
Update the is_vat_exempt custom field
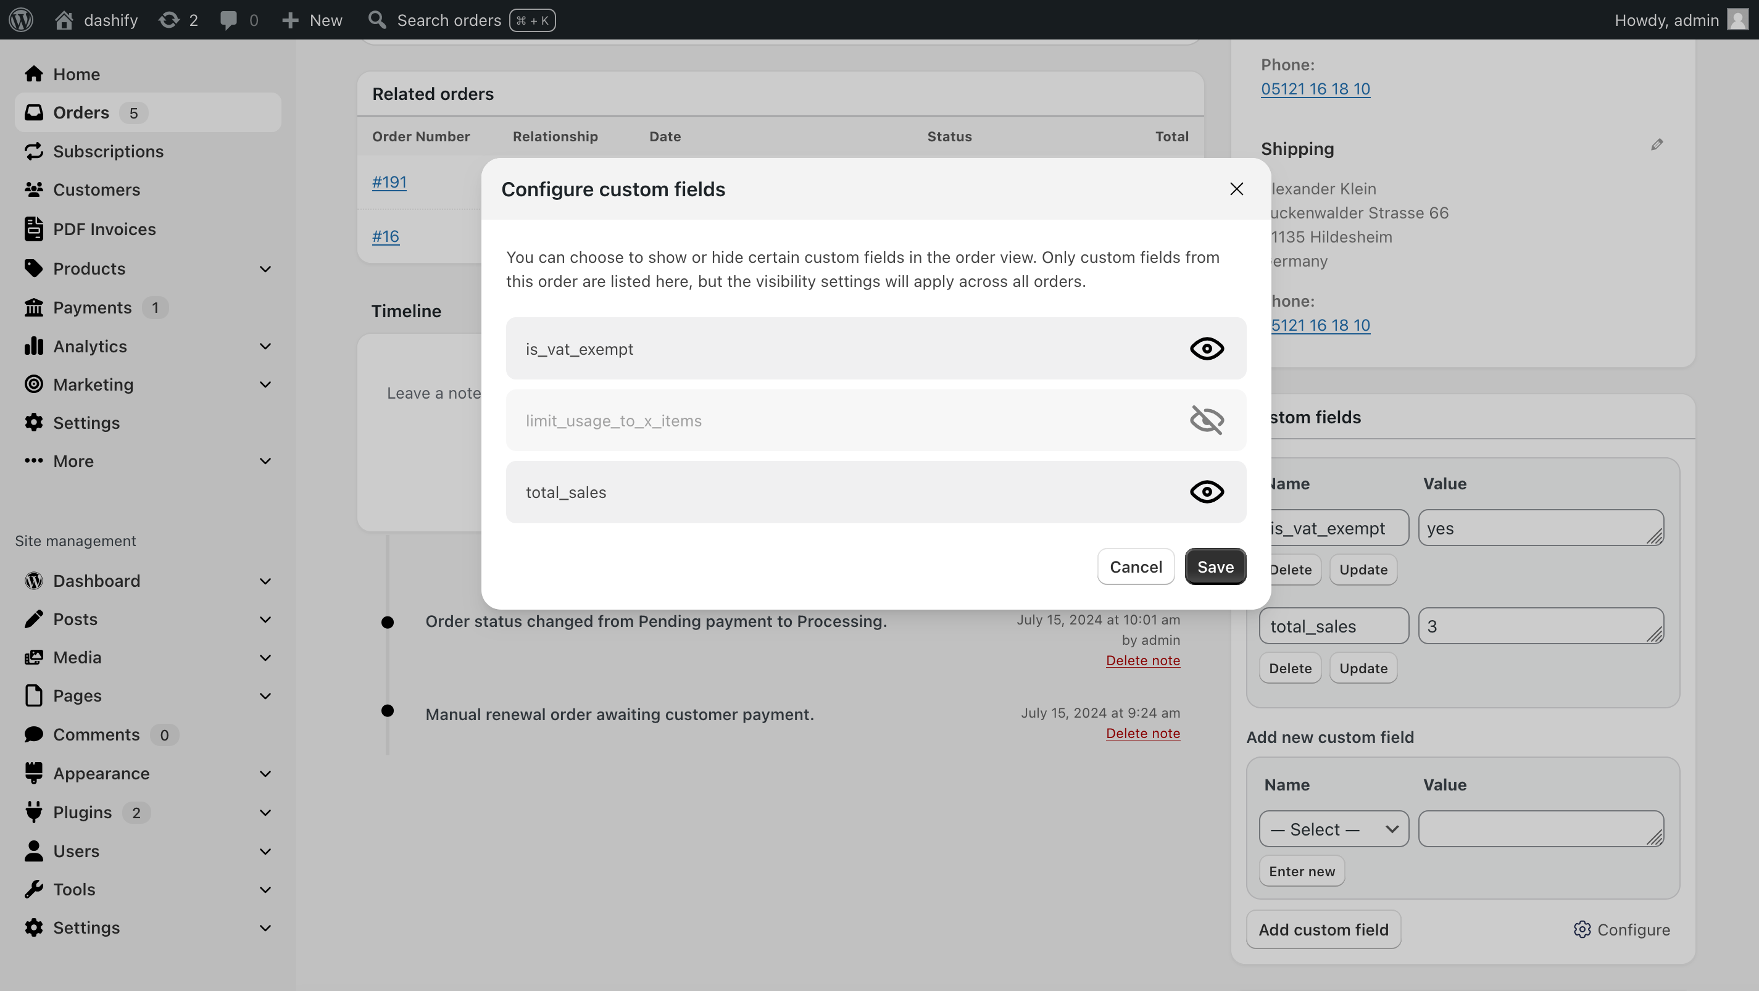(1363, 570)
